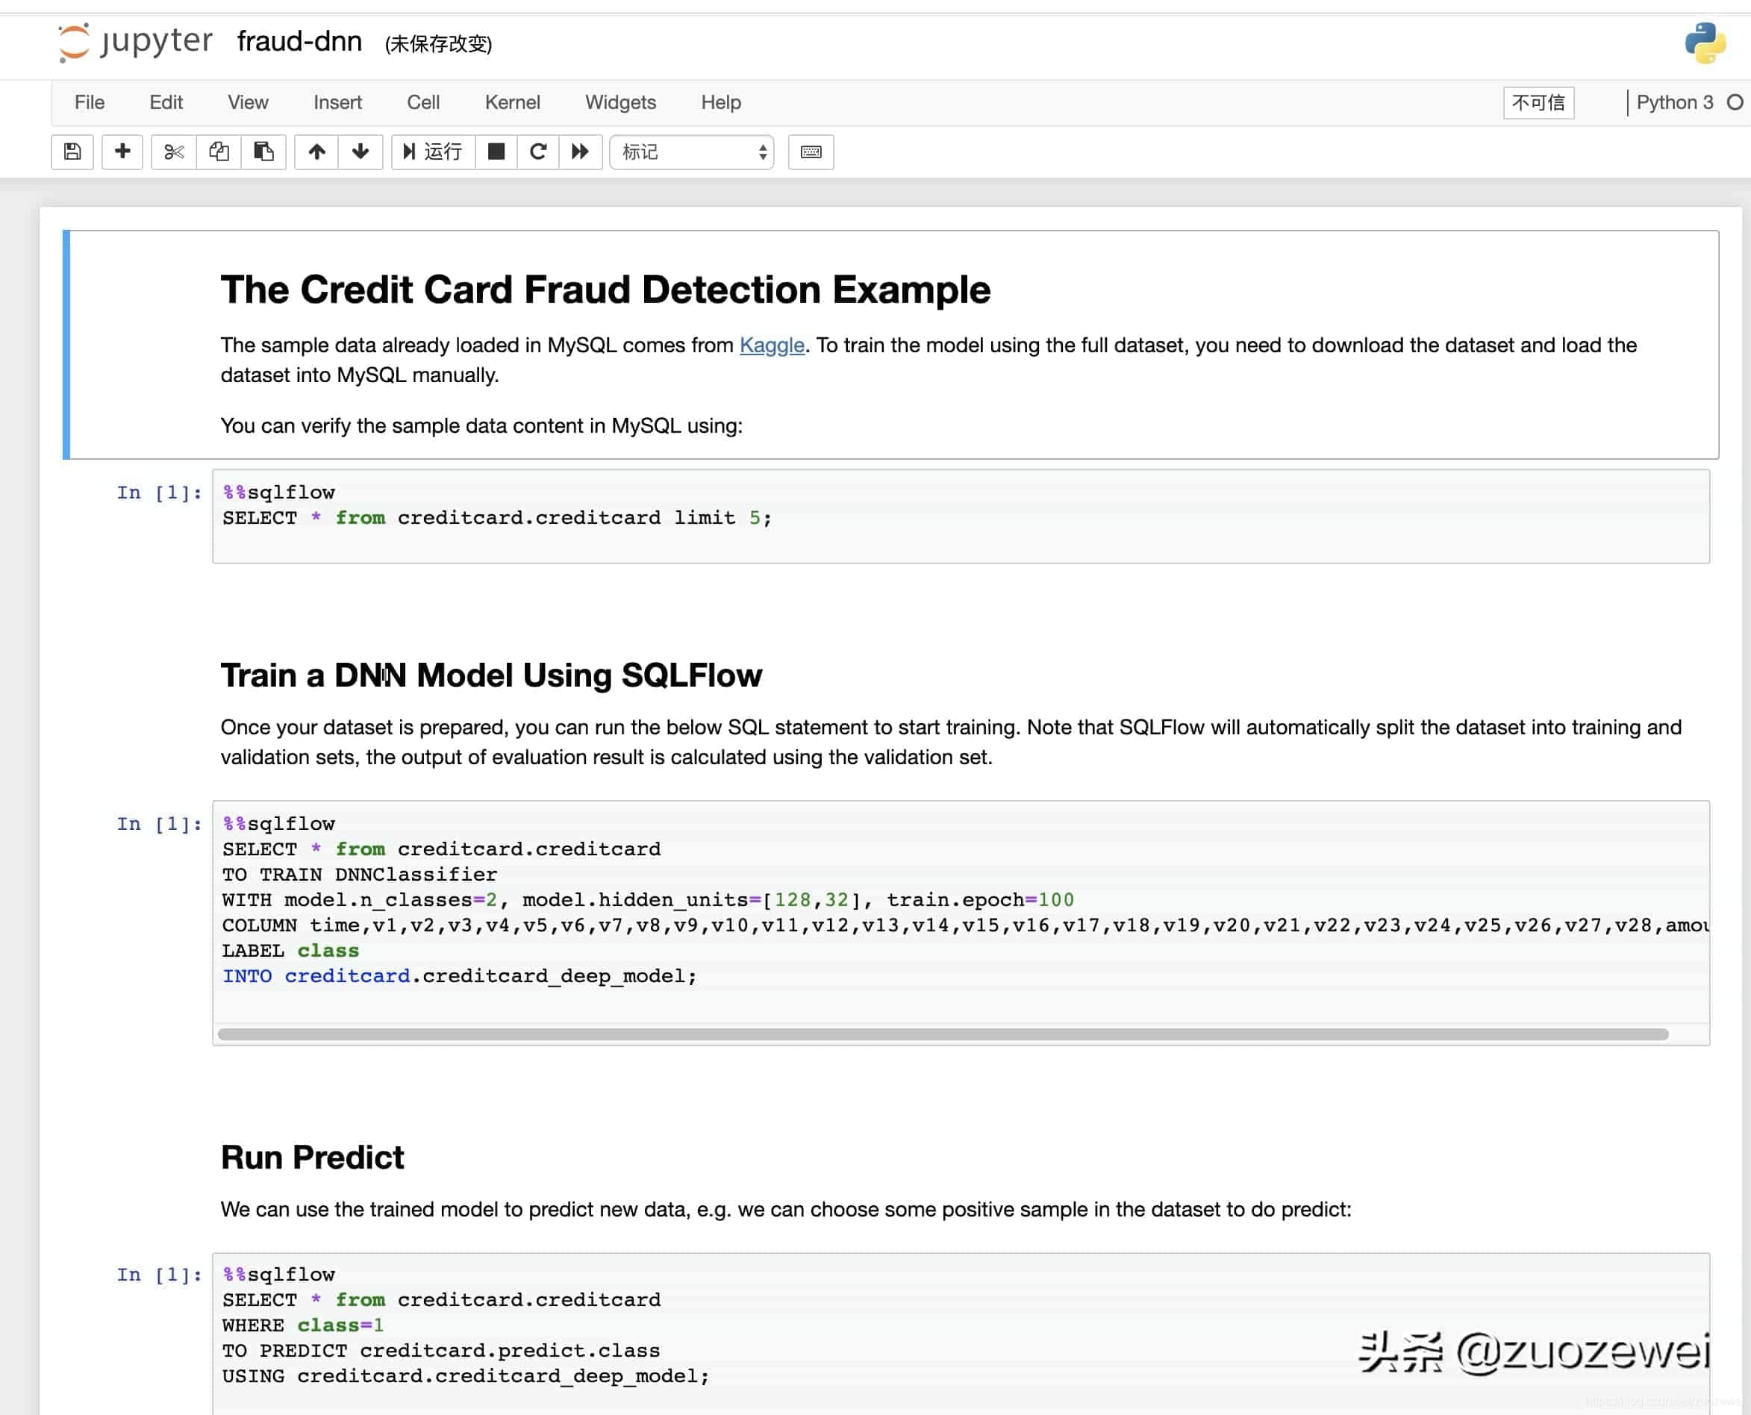
Task: Move the cell down with the arrow icon
Action: (360, 152)
